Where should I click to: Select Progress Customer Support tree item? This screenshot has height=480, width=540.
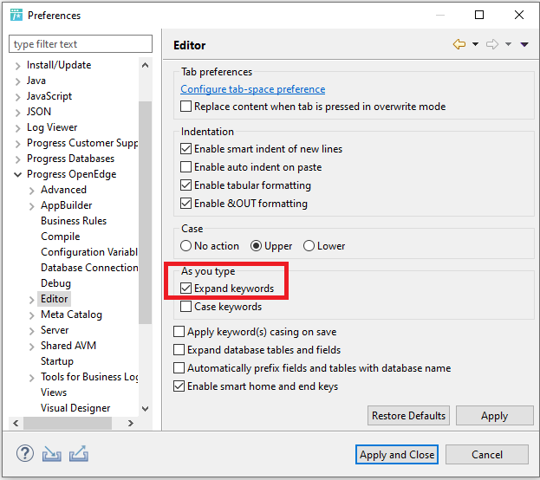(82, 143)
